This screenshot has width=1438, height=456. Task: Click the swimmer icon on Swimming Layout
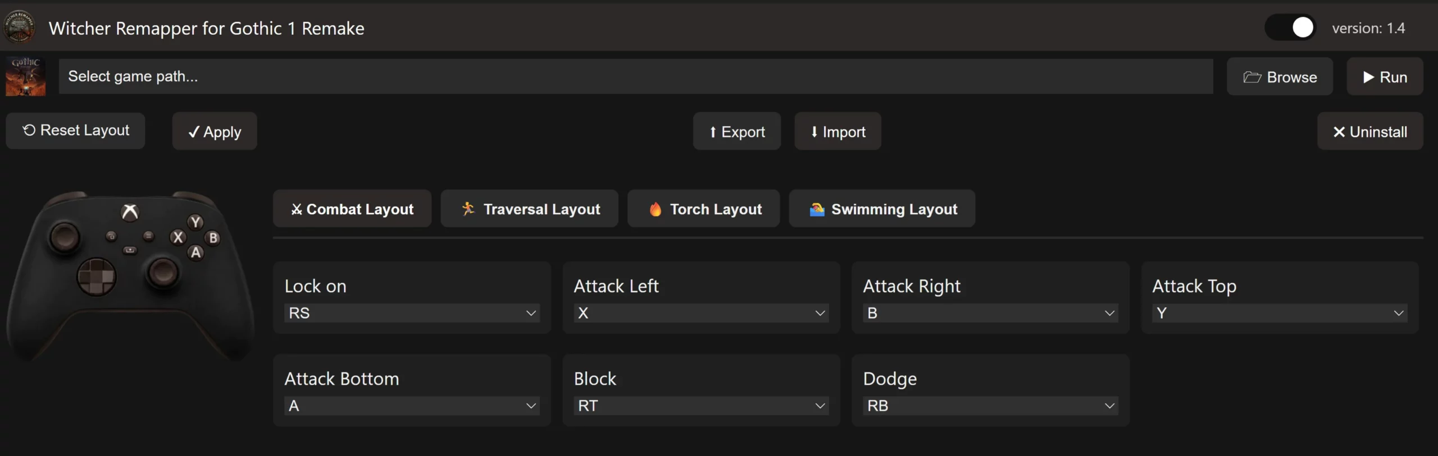817,209
